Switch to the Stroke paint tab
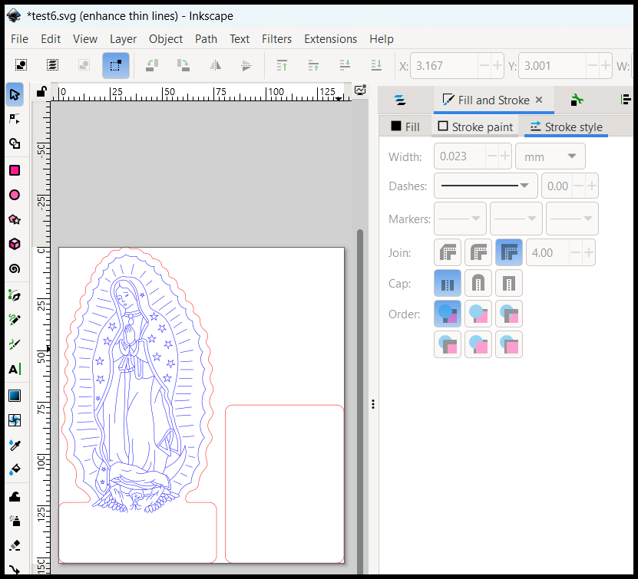The width and height of the screenshot is (638, 579). click(475, 127)
